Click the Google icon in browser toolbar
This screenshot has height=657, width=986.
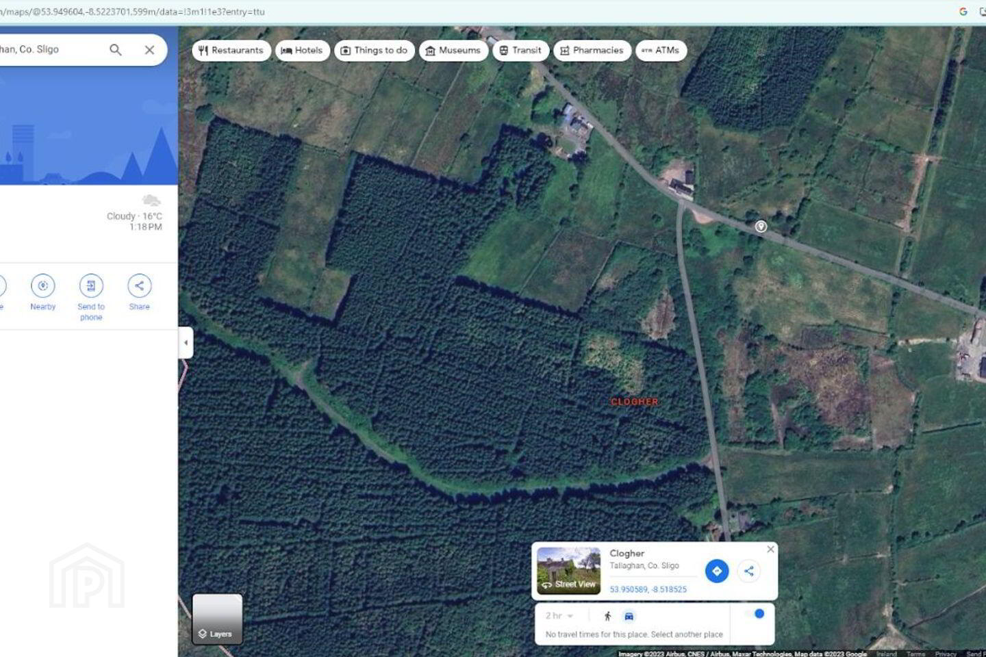[x=963, y=12]
